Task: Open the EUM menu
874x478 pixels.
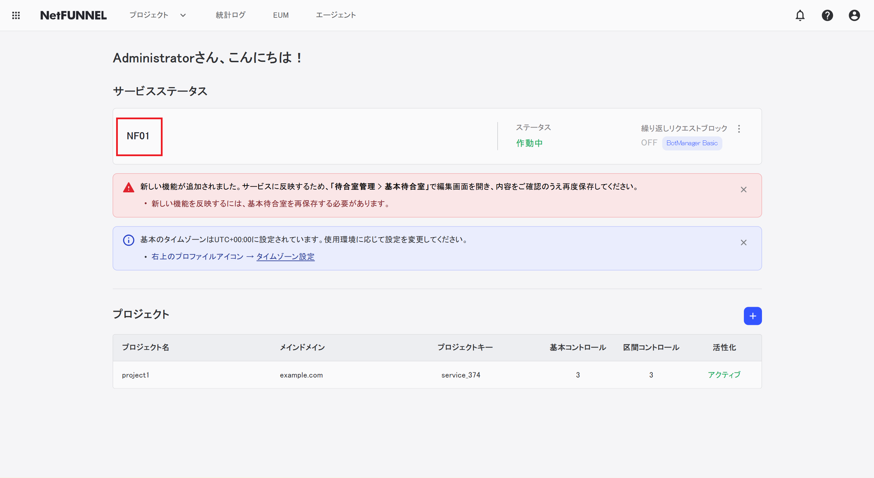Action: (280, 15)
